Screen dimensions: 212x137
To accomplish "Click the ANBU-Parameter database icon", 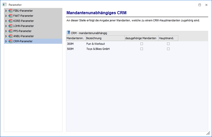I will point(11,36).
